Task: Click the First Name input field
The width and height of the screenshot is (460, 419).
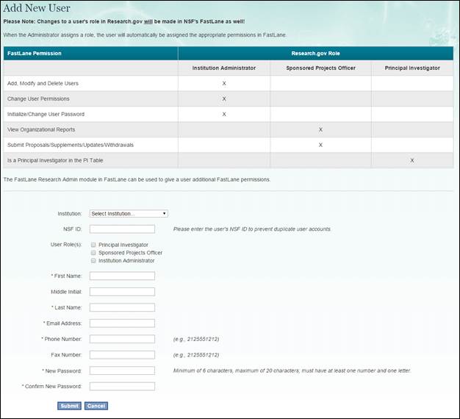Action: 122,276
